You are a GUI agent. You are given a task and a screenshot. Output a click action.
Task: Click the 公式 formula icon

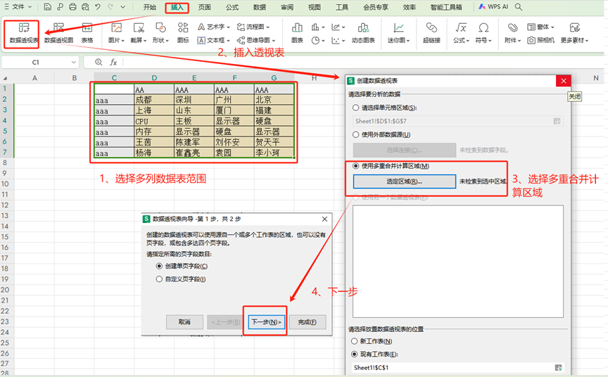coord(461,28)
